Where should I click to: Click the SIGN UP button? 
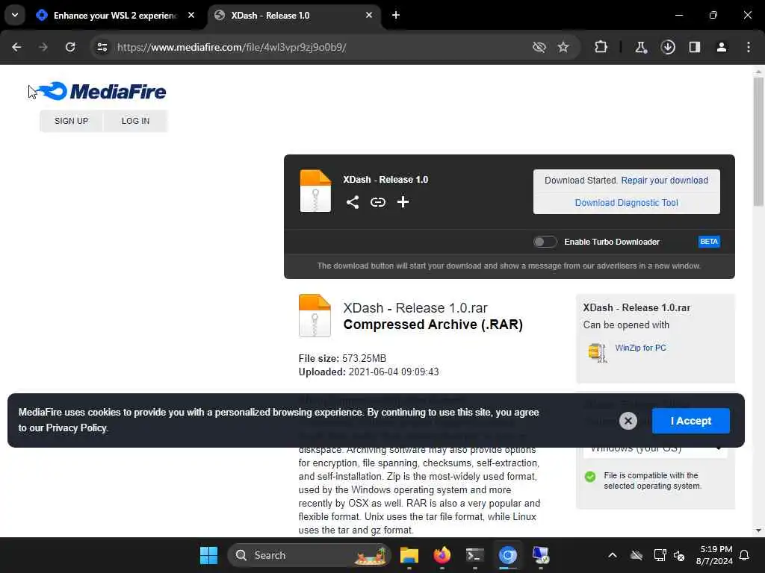point(71,121)
